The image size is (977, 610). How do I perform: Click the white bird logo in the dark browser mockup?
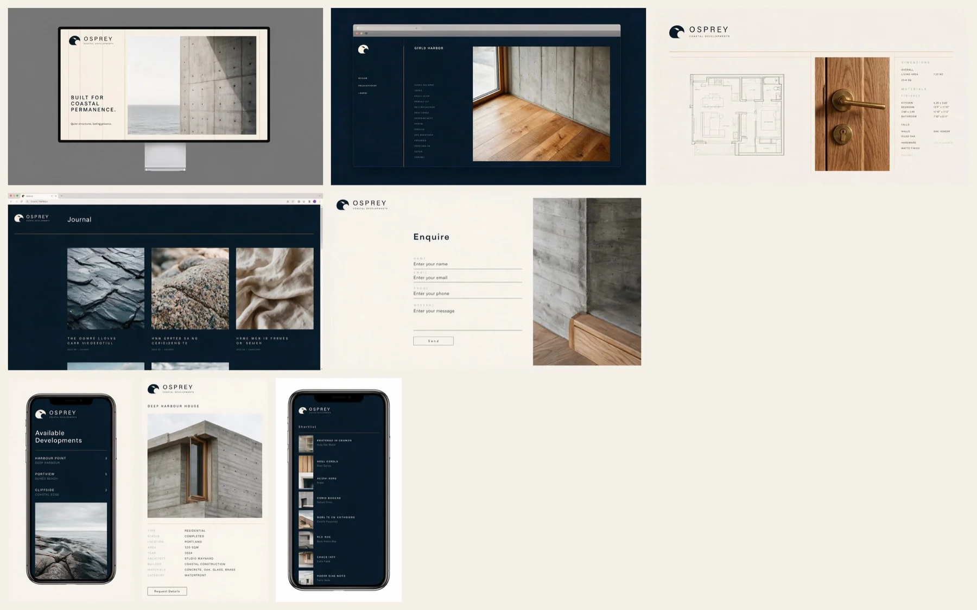pos(363,49)
